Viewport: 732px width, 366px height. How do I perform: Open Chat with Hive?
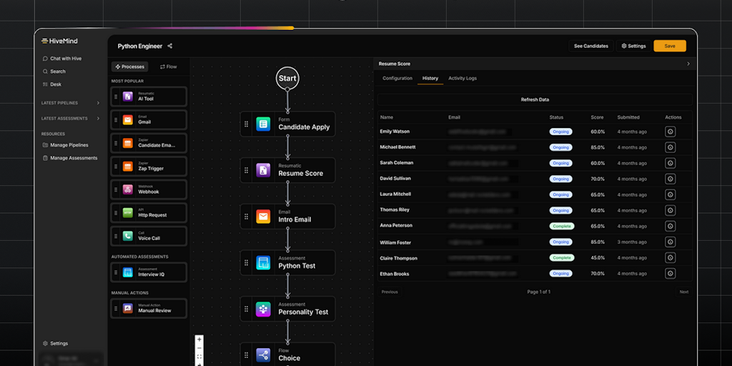click(61, 59)
